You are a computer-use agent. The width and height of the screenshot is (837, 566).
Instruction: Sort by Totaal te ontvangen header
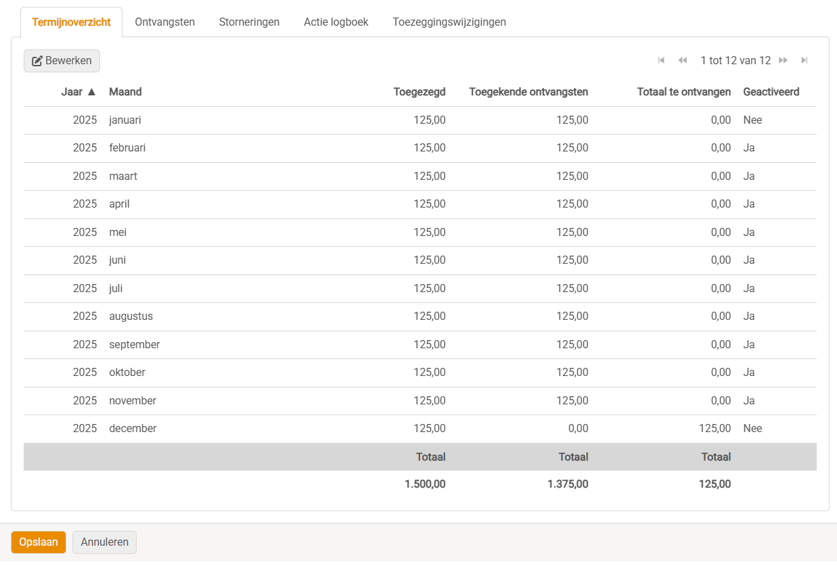point(683,92)
